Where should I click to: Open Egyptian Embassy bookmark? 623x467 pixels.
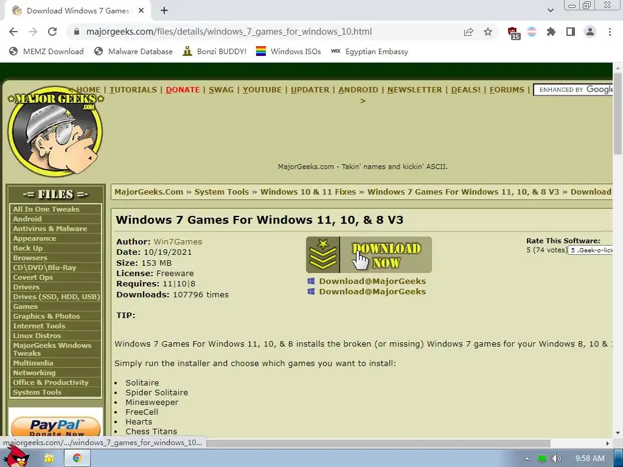[x=369, y=51]
